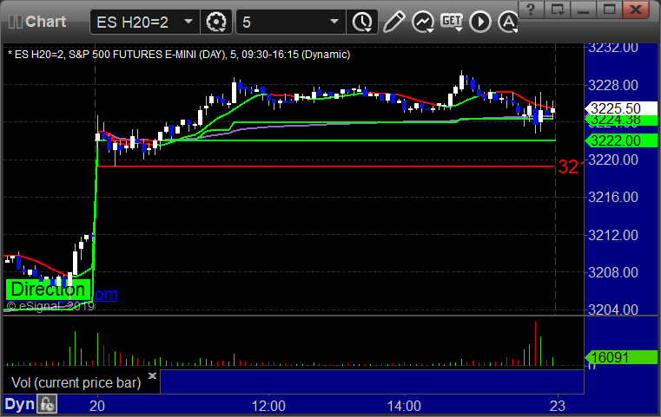Click into the interval field showing 5
661x417 pixels.
(x=290, y=22)
